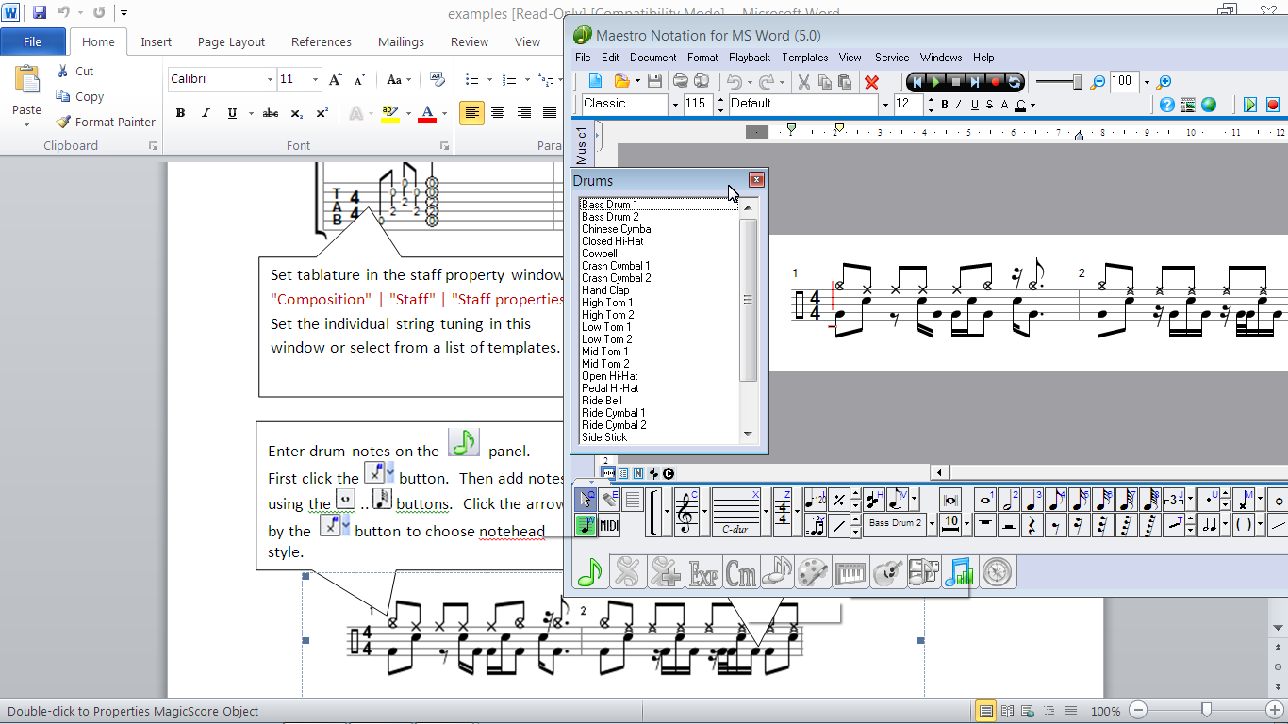Open the zoom percentage dropdown in Maestro

pyautogui.click(x=1147, y=82)
